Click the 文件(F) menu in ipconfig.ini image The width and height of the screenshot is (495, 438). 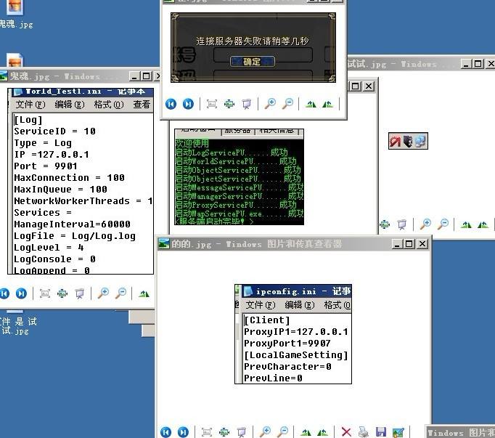click(261, 305)
